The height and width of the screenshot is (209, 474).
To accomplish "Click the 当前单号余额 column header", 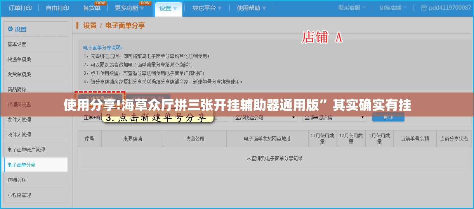I will coord(415,139).
